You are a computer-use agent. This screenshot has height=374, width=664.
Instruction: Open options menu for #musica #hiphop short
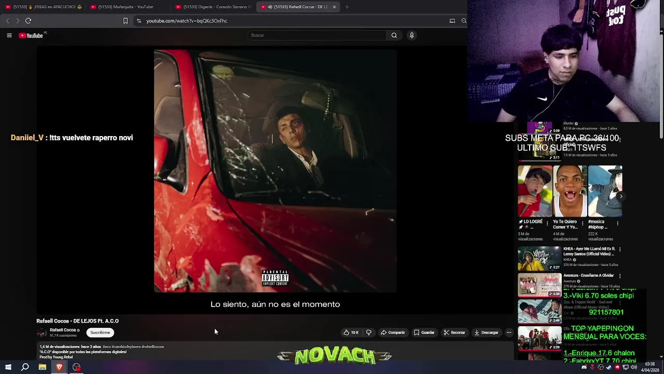[617, 223]
